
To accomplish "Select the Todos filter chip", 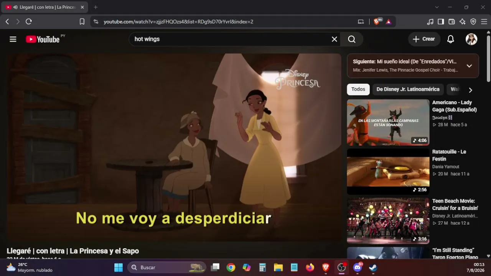I will click(358, 89).
